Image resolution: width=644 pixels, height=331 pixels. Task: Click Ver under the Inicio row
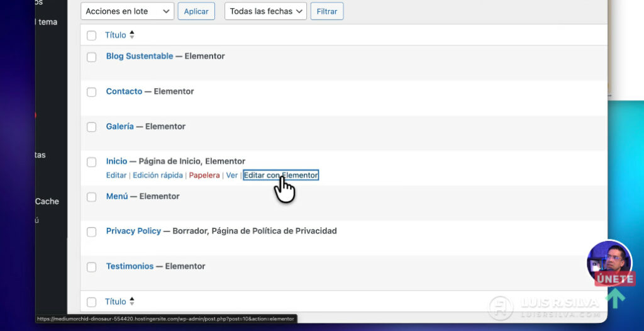click(232, 175)
